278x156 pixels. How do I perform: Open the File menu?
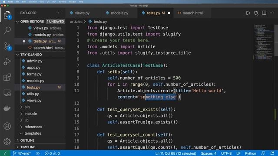click(17, 2)
